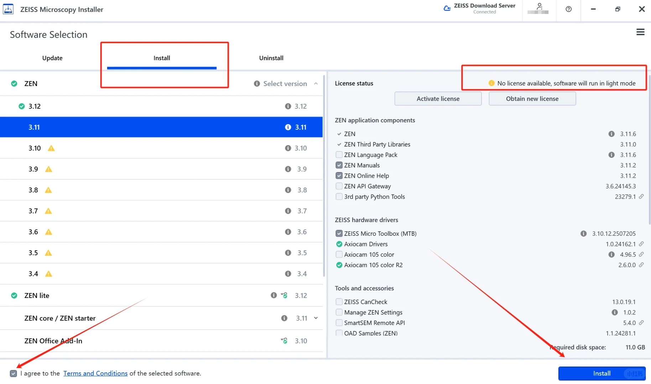Image resolution: width=651 pixels, height=384 pixels.
Task: Show info for ZEN component 3.11.6
Action: 611,134
